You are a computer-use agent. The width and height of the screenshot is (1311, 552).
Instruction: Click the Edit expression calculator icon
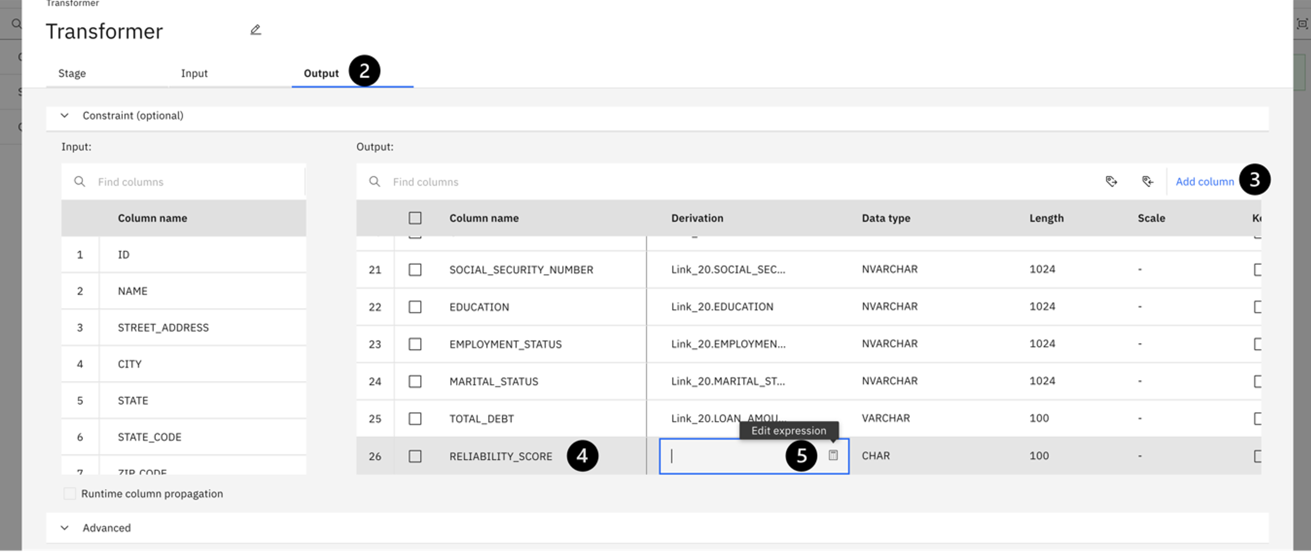click(x=832, y=455)
